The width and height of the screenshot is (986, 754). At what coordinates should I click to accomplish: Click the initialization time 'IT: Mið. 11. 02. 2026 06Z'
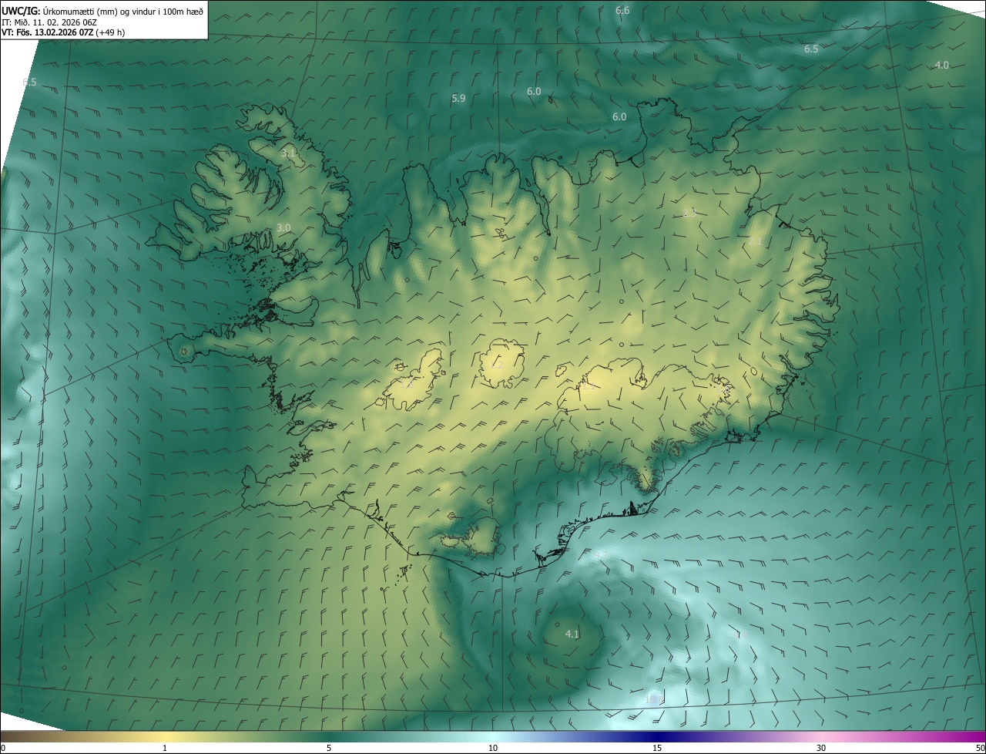point(49,22)
